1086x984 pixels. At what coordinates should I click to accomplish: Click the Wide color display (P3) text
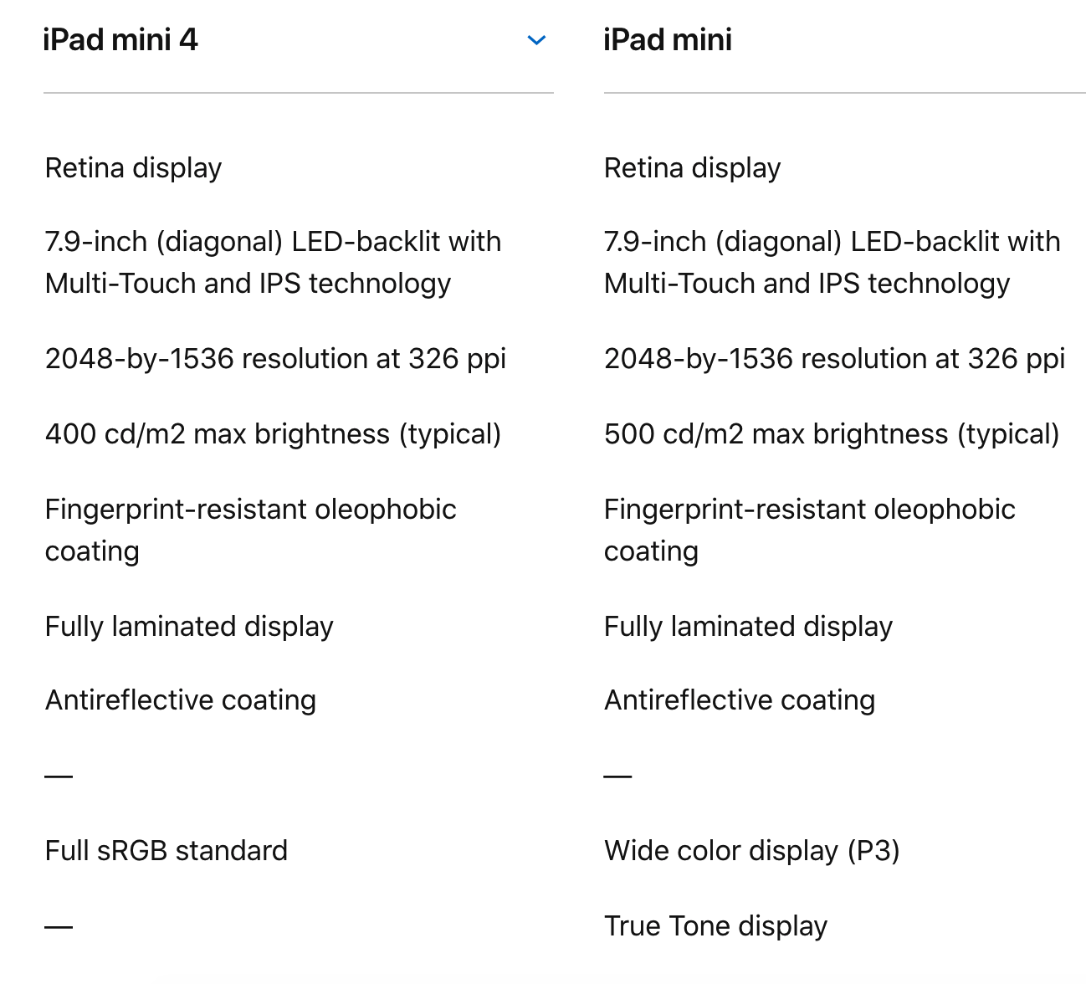[x=752, y=851]
